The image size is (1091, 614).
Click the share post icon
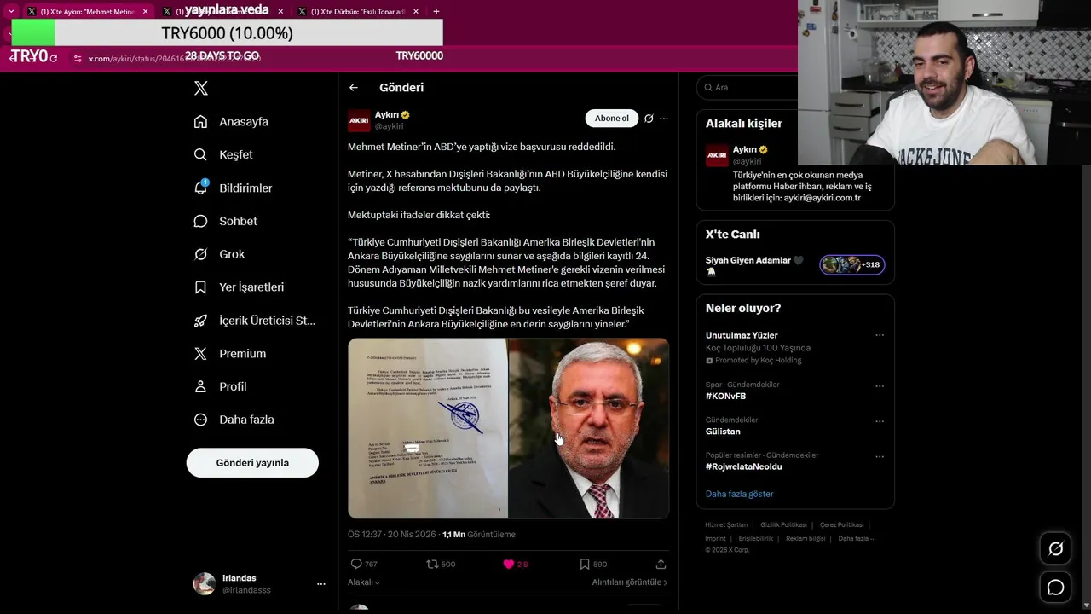[x=661, y=564]
